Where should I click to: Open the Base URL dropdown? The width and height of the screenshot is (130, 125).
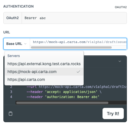pyautogui.click(x=17, y=44)
